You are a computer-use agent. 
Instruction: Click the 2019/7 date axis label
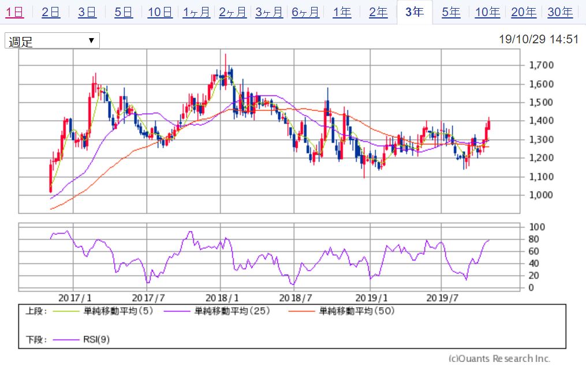coord(442,298)
